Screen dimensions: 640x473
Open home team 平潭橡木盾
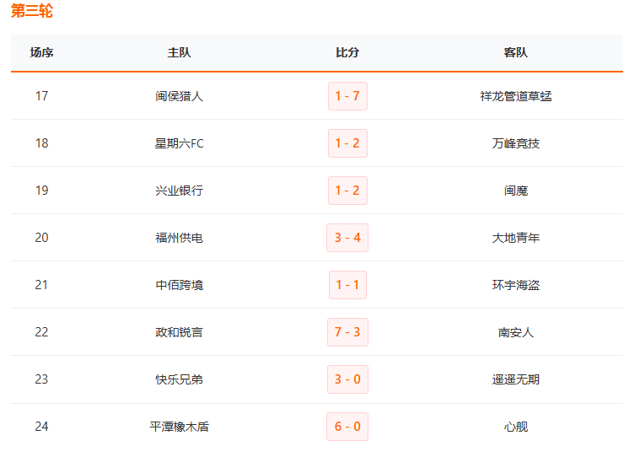(179, 427)
